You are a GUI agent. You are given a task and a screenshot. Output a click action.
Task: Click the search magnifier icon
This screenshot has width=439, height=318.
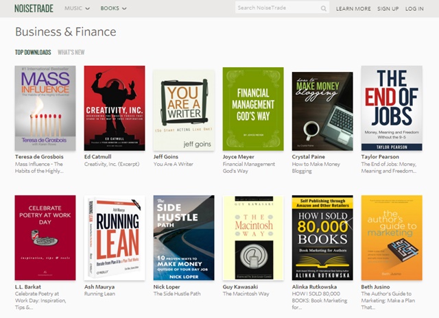324,9
